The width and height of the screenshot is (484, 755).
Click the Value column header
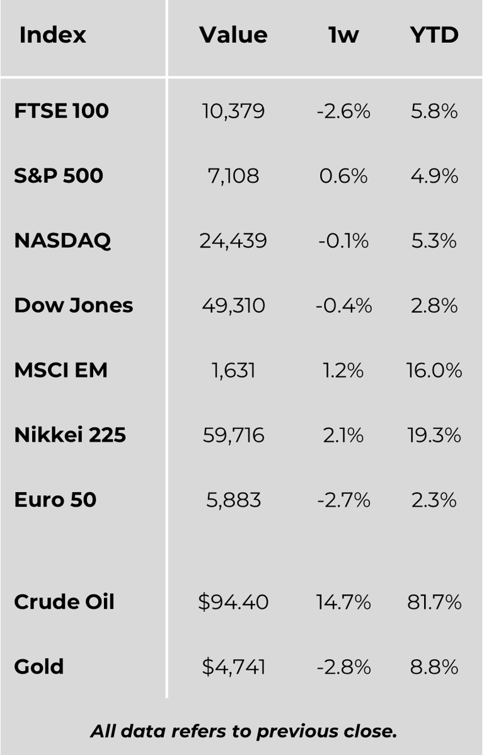pyautogui.click(x=233, y=35)
